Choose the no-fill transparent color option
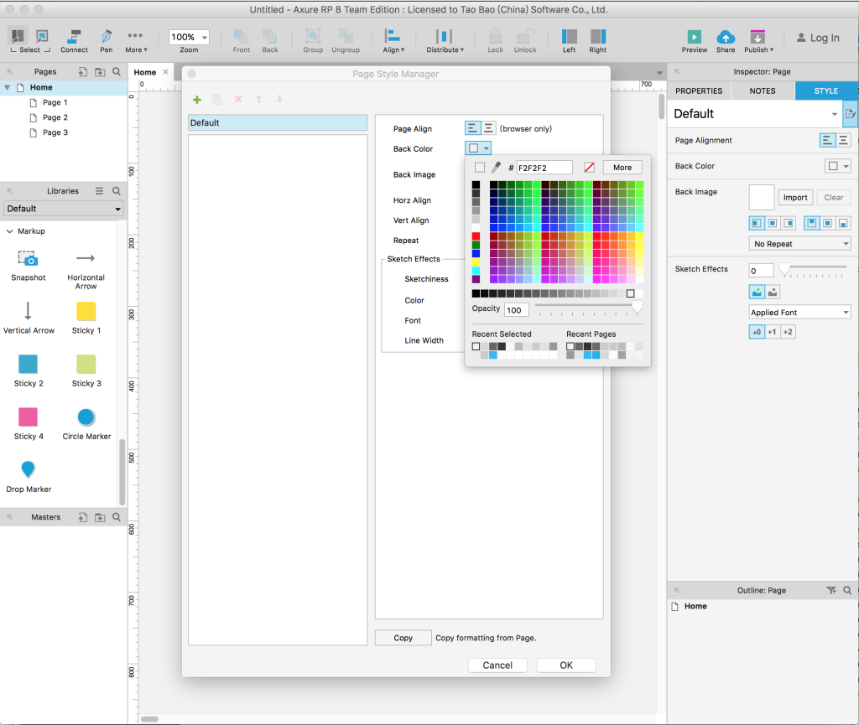Viewport: 859px width, 725px height. tap(590, 168)
